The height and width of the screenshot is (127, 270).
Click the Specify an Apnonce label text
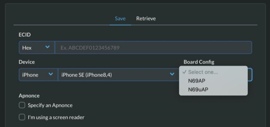pos(50,105)
